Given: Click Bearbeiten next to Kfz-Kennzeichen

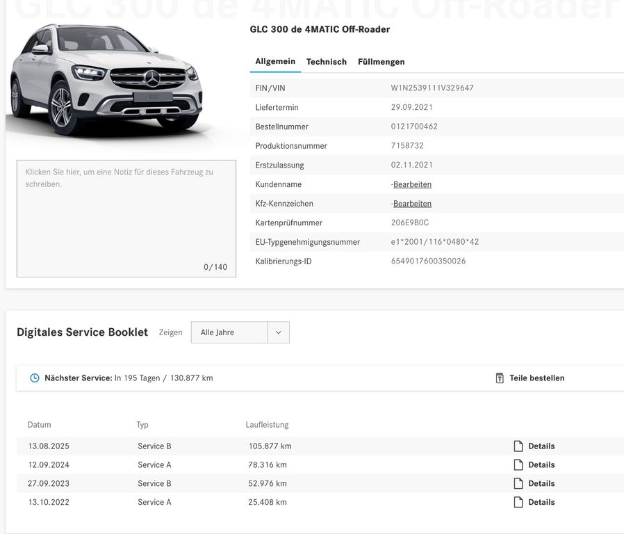Looking at the screenshot, I should [x=413, y=203].
